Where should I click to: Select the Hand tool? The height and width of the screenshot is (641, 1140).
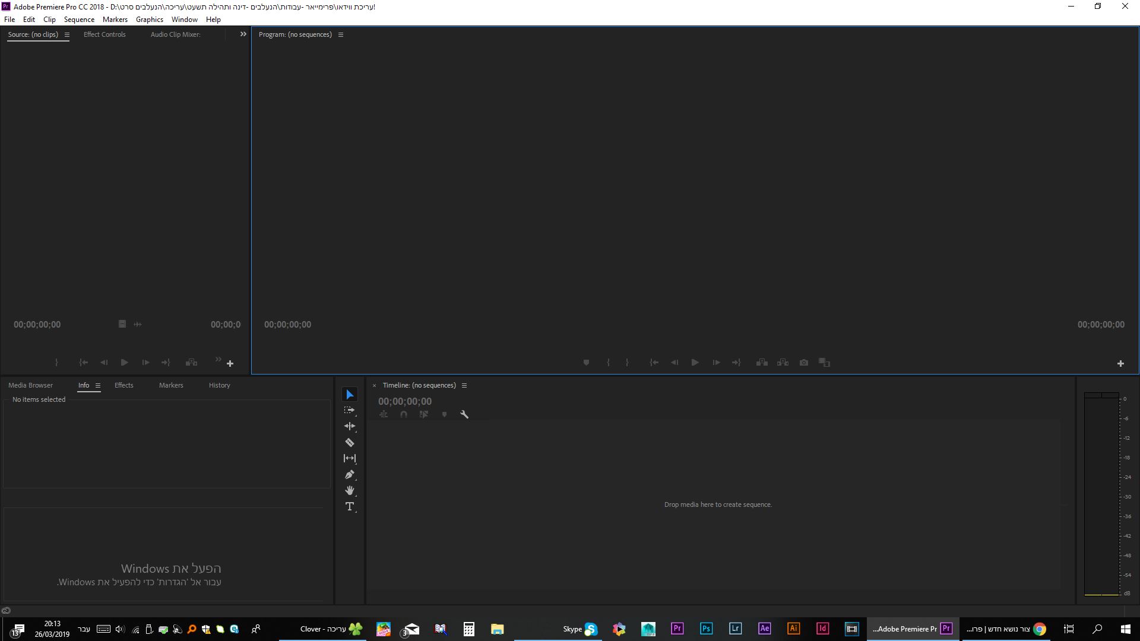[x=350, y=490]
